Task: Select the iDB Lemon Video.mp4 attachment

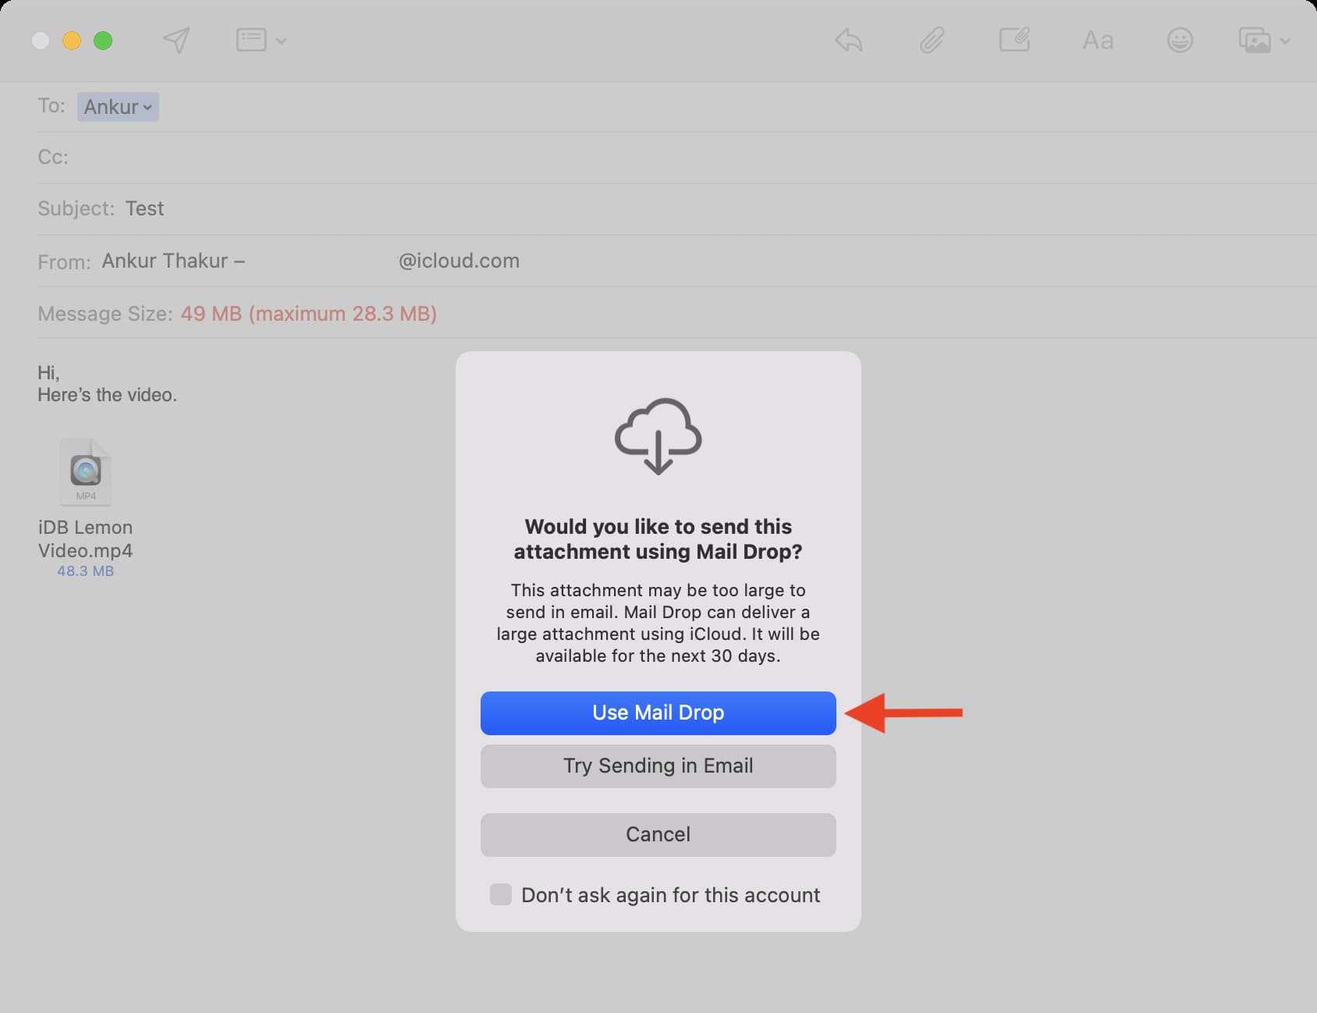Action: coord(86,473)
